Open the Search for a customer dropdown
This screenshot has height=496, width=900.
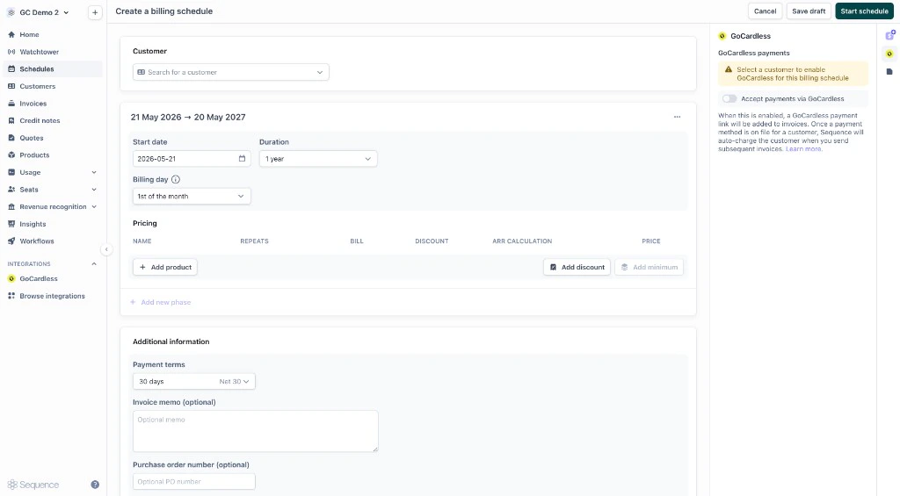tap(231, 72)
